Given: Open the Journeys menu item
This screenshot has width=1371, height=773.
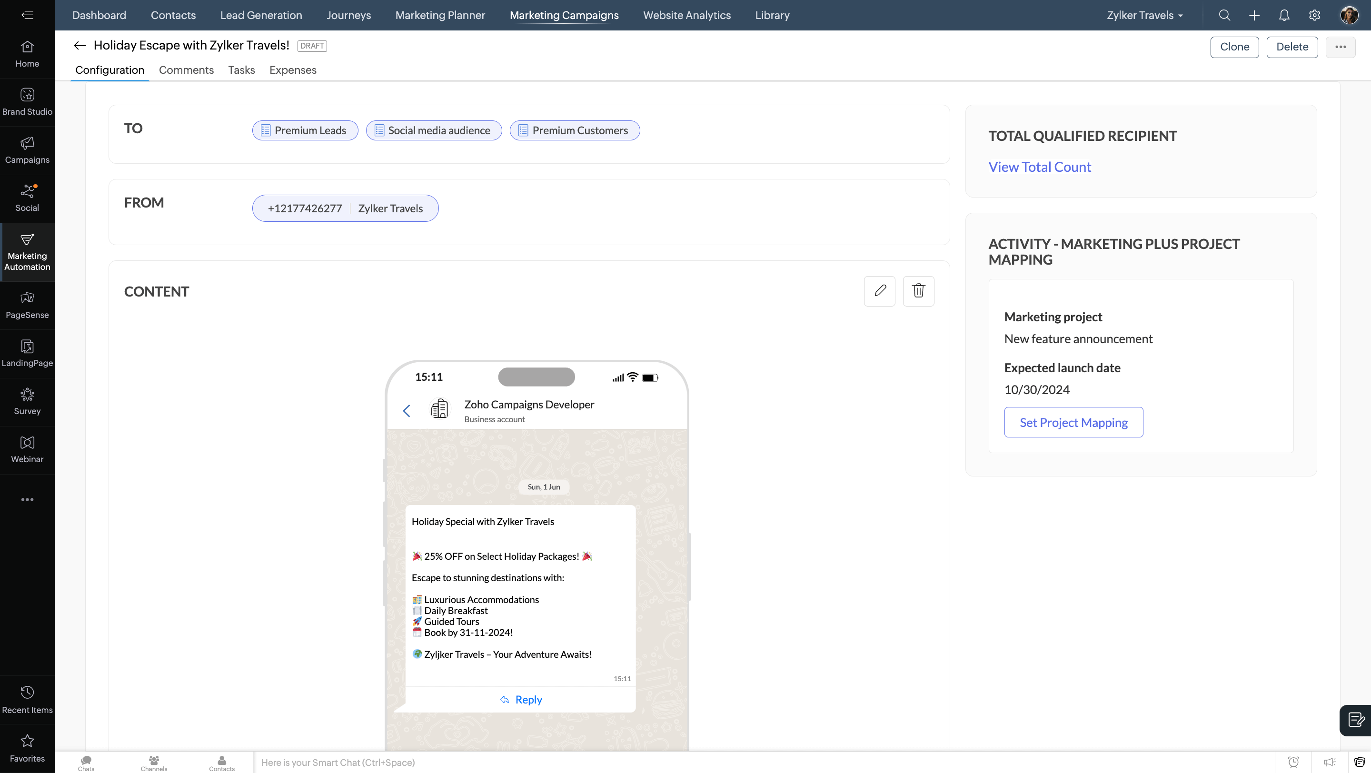Looking at the screenshot, I should point(348,15).
